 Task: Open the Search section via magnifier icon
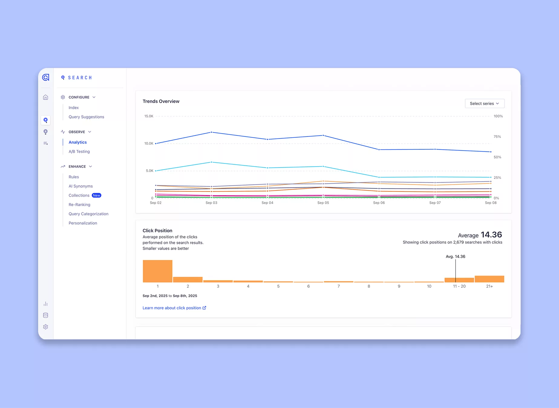pos(45,120)
